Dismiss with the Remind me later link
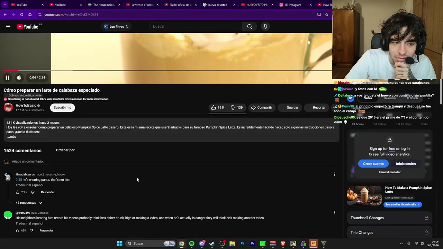Image resolution: width=443 pixels, height=249 pixels. click(x=390, y=172)
